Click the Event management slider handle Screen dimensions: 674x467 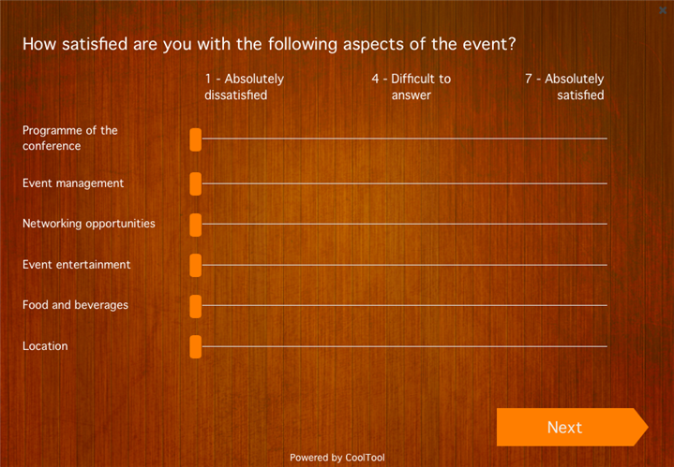point(195,183)
